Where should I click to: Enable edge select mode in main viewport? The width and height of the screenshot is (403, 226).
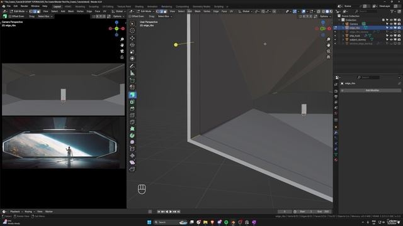pyautogui.click(x=162, y=11)
